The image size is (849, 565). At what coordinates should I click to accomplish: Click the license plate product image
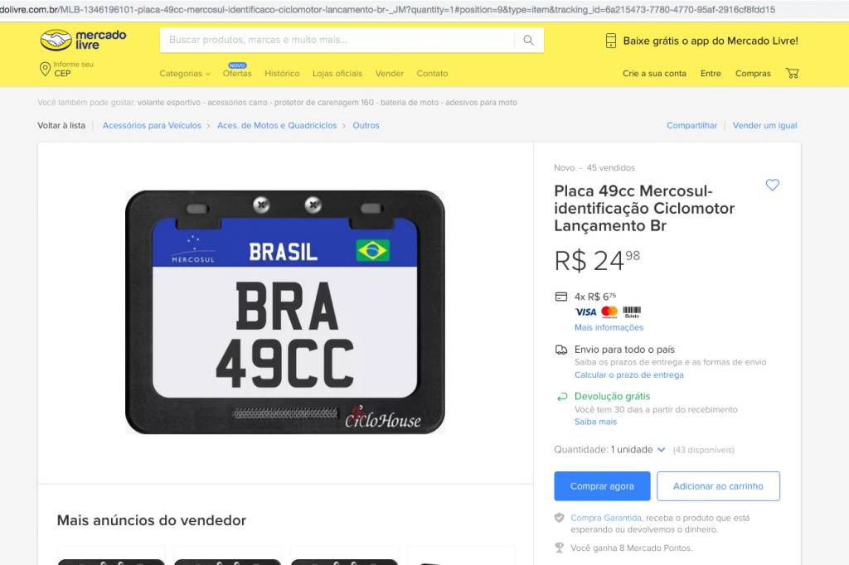click(x=285, y=312)
